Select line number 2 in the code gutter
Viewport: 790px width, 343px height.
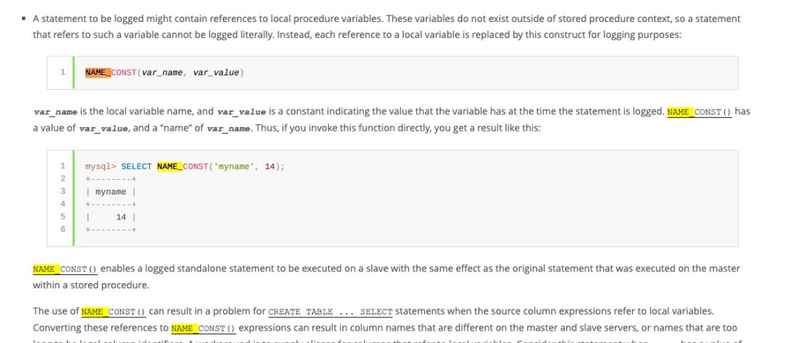pyautogui.click(x=63, y=178)
